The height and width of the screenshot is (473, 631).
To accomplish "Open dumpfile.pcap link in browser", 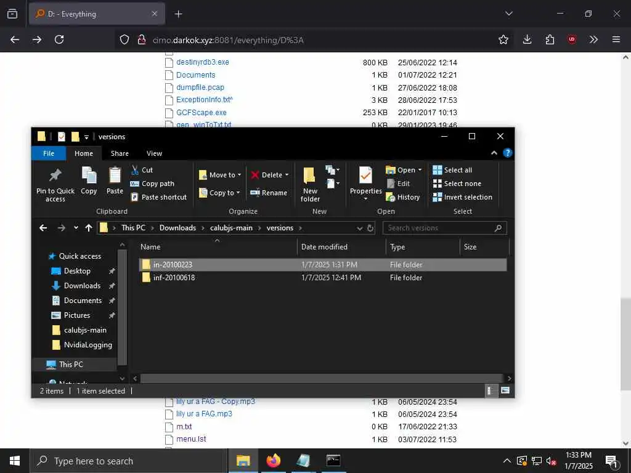I will click(x=200, y=87).
